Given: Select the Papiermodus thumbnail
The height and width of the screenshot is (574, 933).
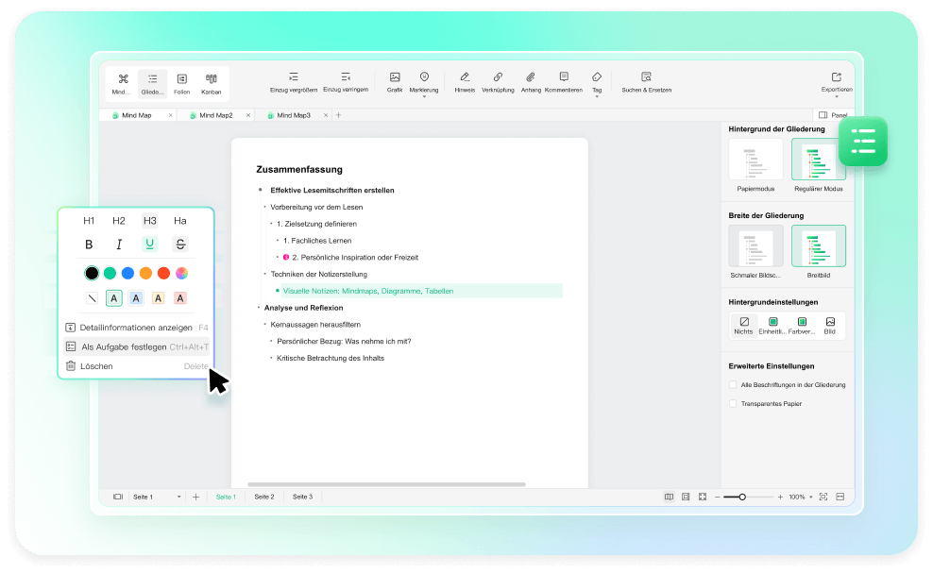Looking at the screenshot, I should (x=755, y=160).
